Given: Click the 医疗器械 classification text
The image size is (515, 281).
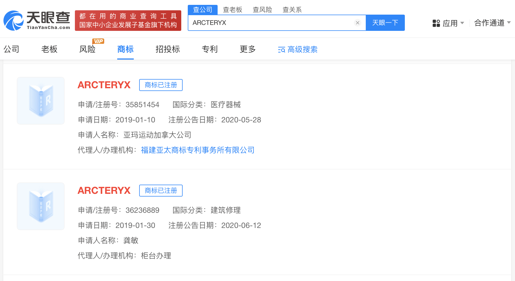Looking at the screenshot, I should [x=226, y=104].
